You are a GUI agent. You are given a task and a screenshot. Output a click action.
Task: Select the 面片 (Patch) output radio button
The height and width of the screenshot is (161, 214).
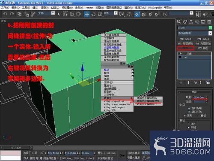[x=189, y=123]
